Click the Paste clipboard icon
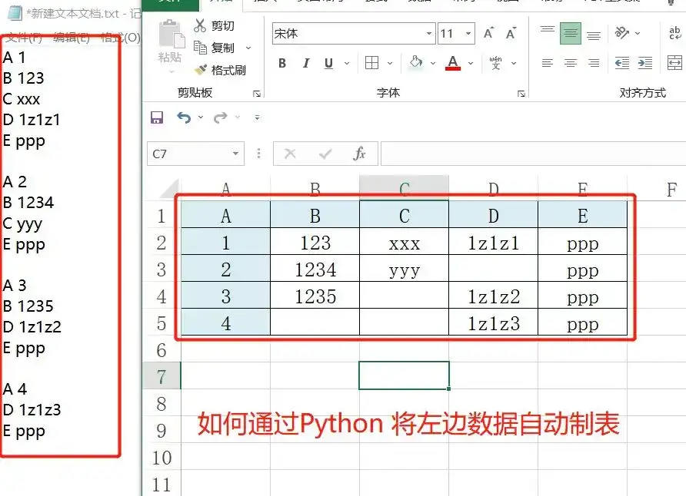Image resolution: width=686 pixels, height=496 pixels. (171, 34)
